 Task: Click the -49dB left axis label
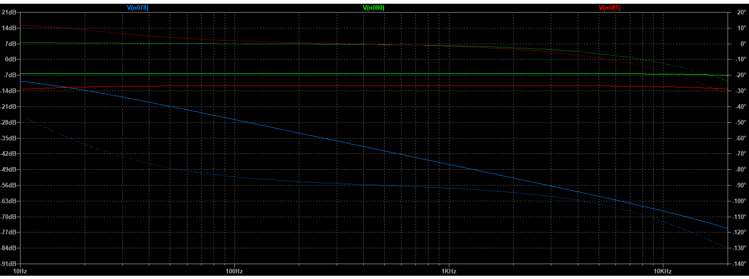[9, 170]
